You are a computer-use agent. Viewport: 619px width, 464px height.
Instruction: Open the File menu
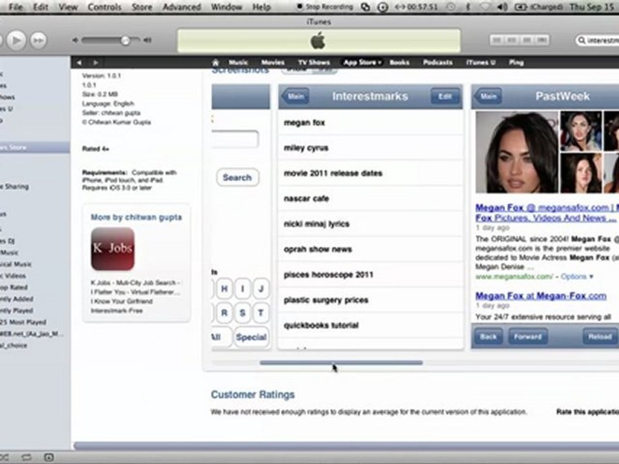tap(15, 6)
